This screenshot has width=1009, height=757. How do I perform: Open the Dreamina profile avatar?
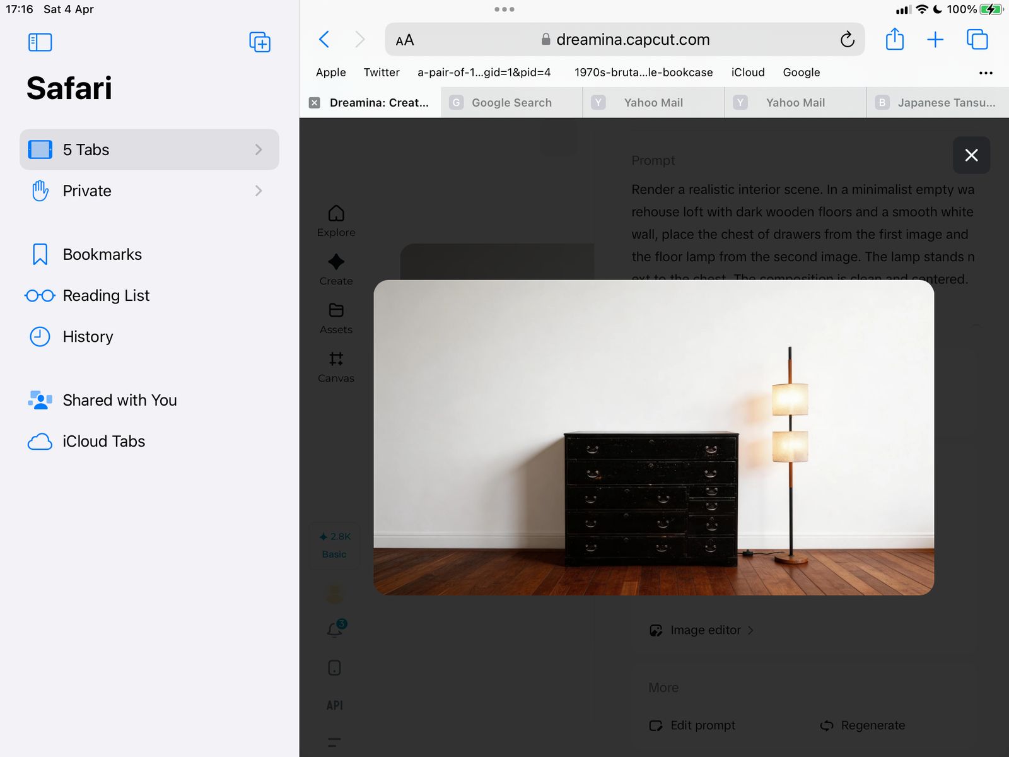point(335,593)
